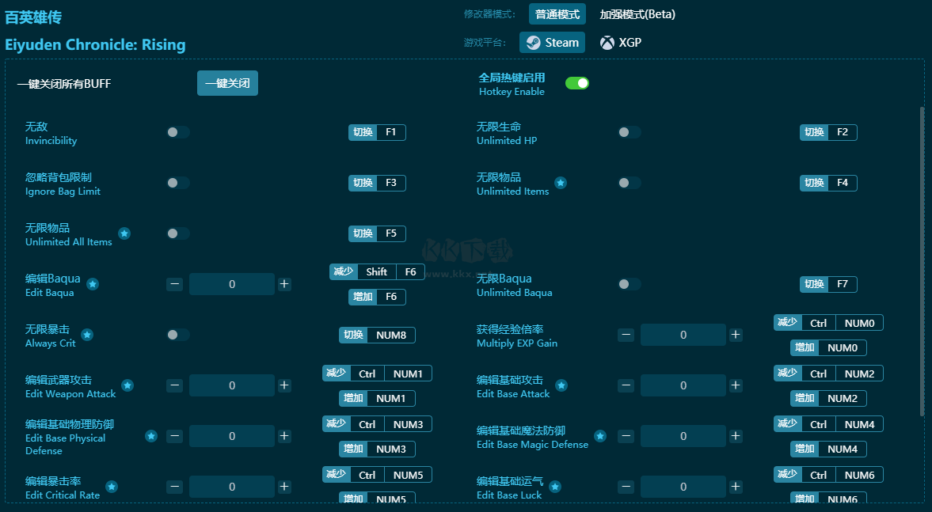The width and height of the screenshot is (932, 512).
Task: Click the 切换 F1 hotkey button
Action: pyautogui.click(x=378, y=132)
